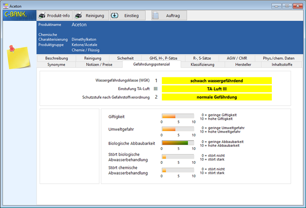Click the Einstieg download arrow icon

[x=115, y=15]
